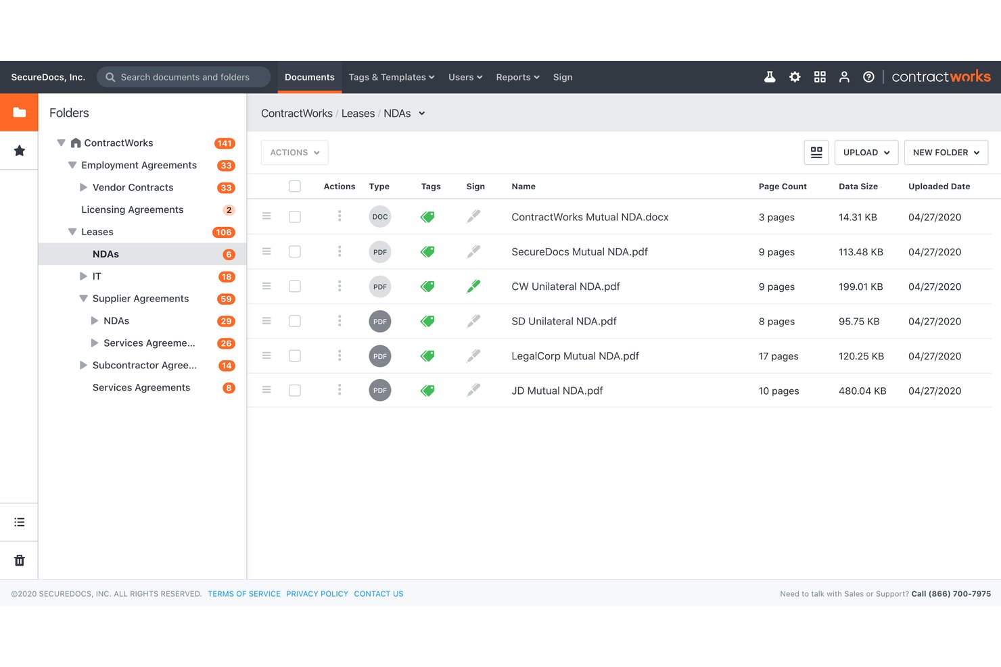Expand the IT folder triangle
This screenshot has height=667, width=1001.
tap(83, 276)
